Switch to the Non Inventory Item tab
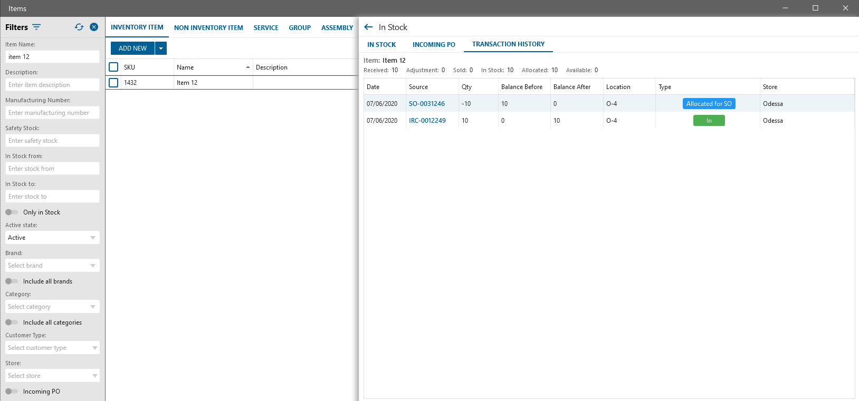This screenshot has width=859, height=401. (208, 27)
